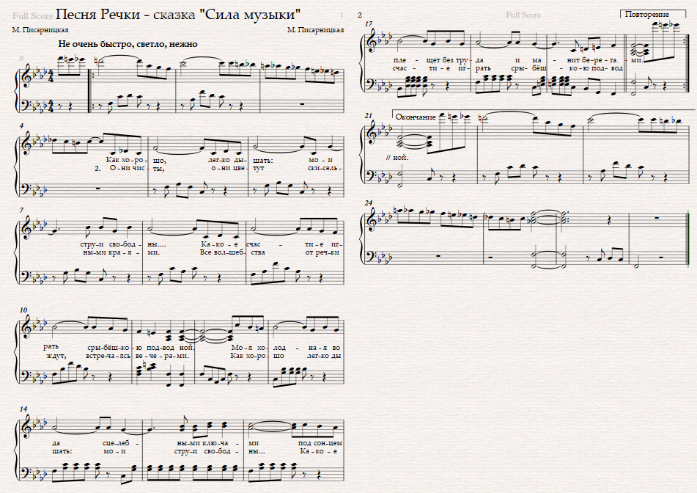Click the right composer credit "М. Писарницкая"
This screenshot has height=493, width=697.
coord(316,30)
